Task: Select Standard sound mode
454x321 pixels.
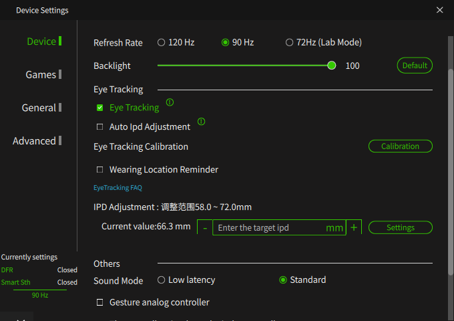Action: click(283, 280)
